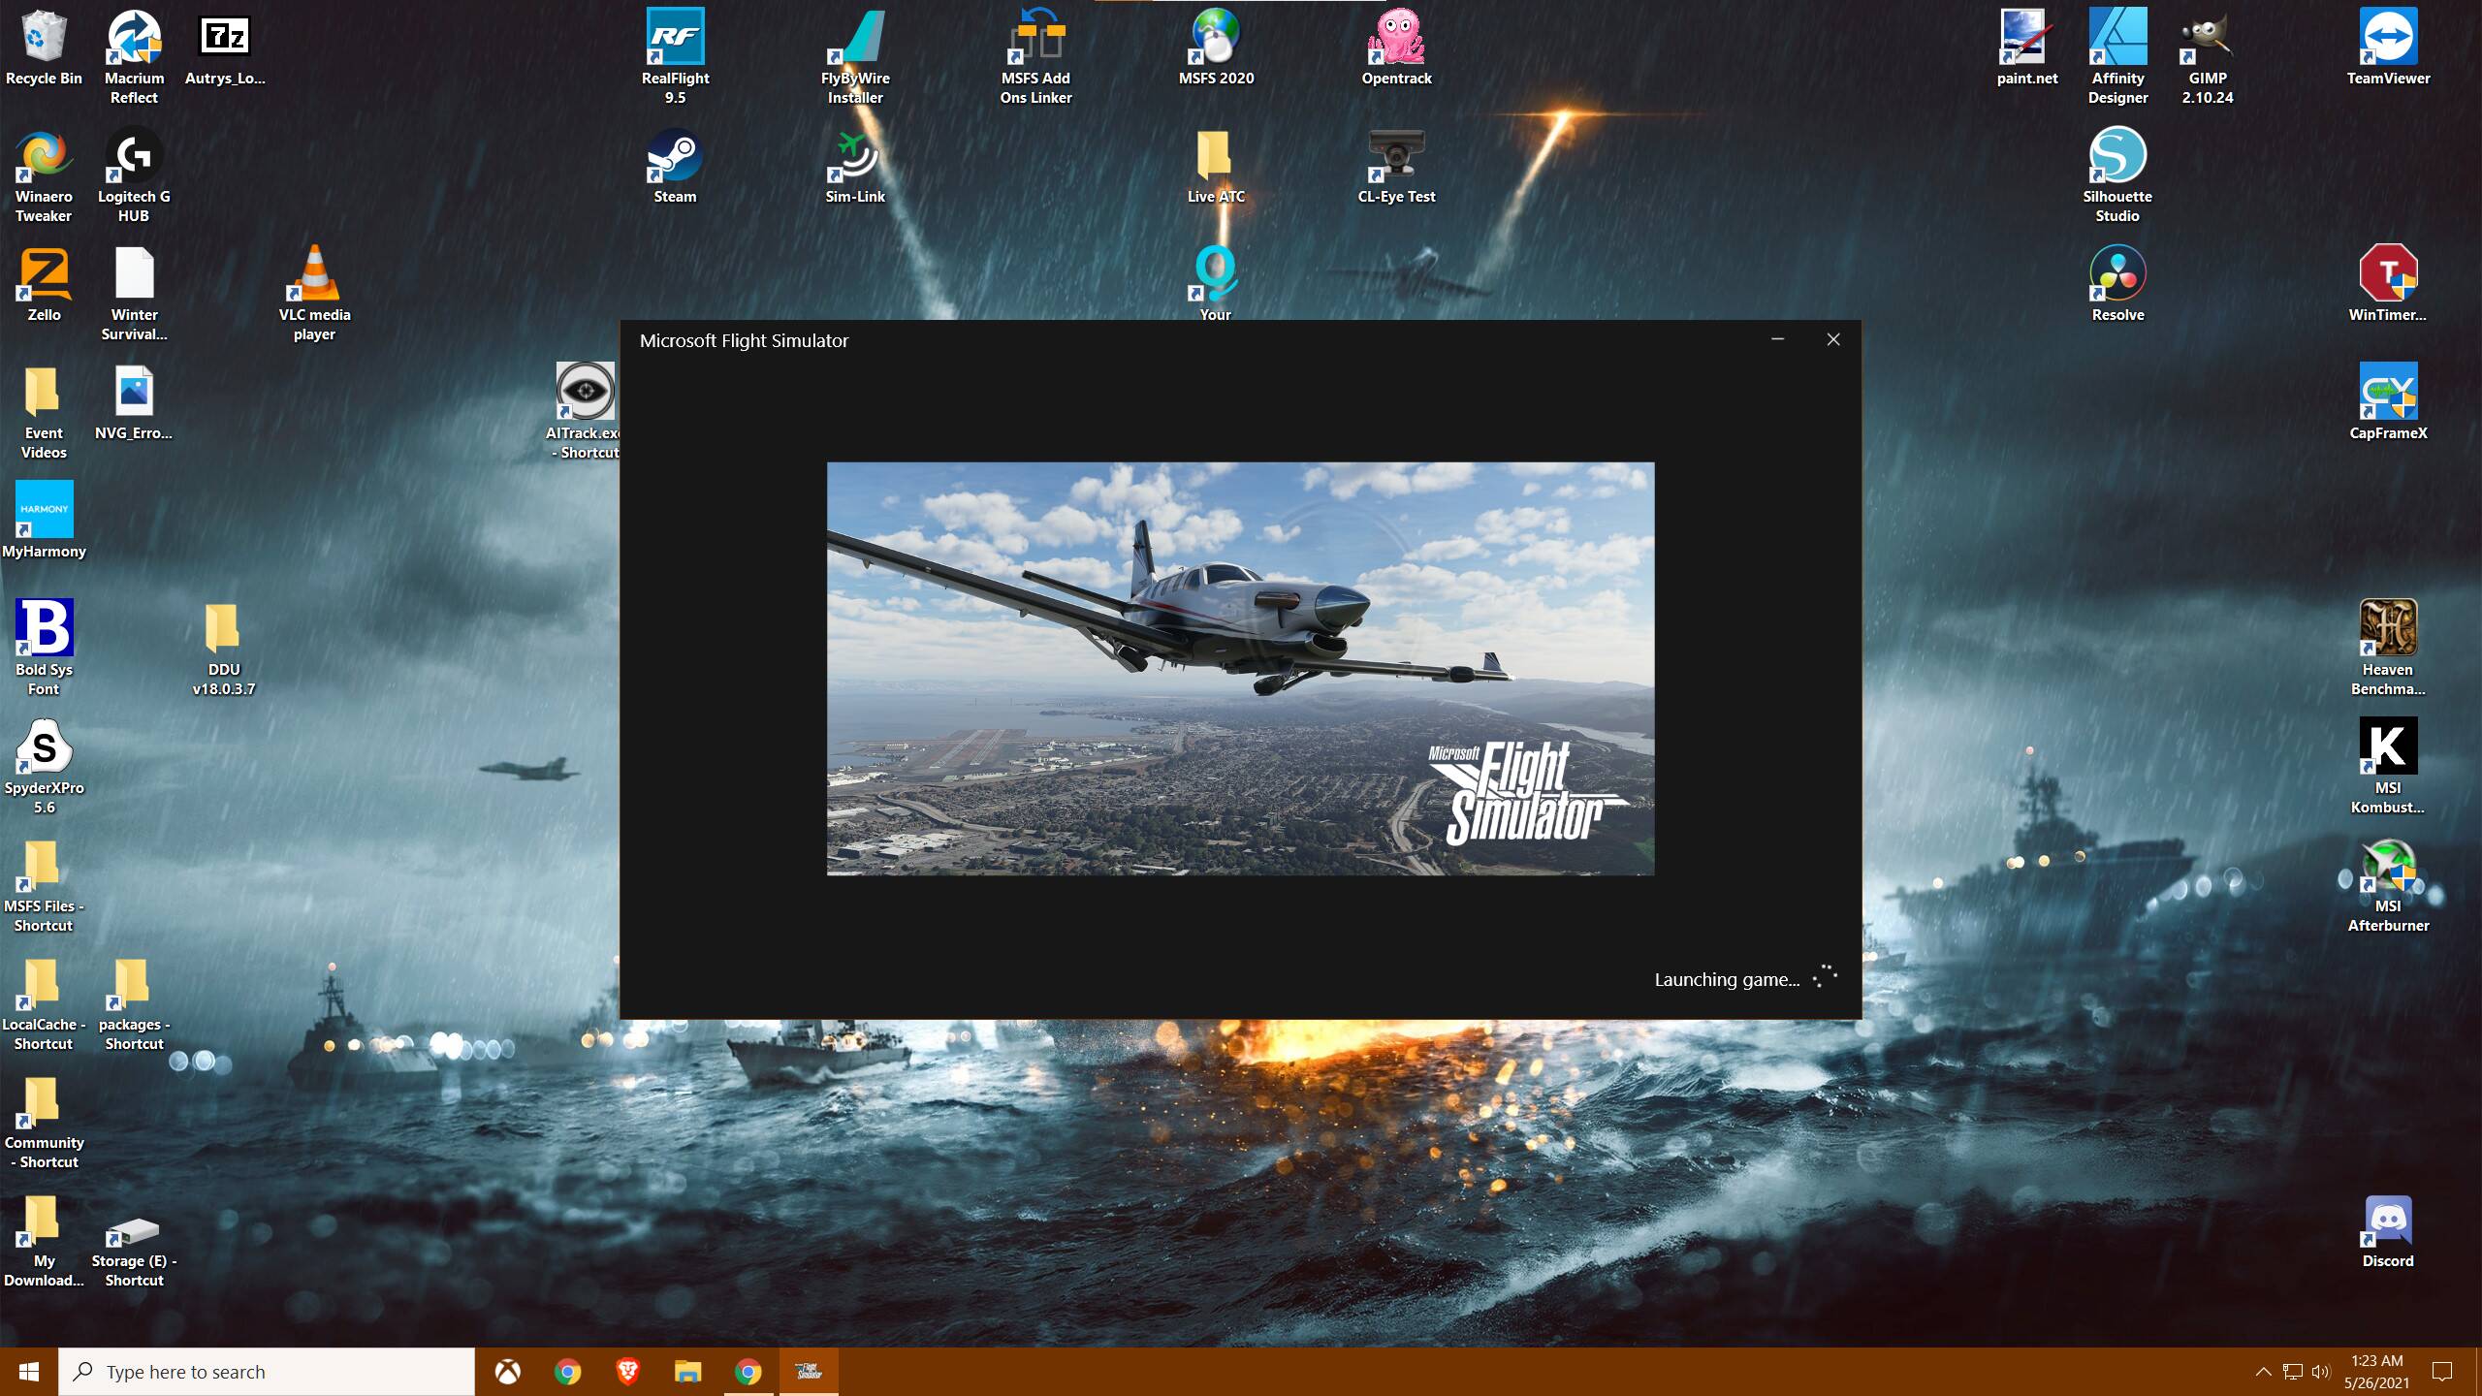The width and height of the screenshot is (2482, 1396).
Task: Open the Windows Start menu
Action: (x=29, y=1372)
